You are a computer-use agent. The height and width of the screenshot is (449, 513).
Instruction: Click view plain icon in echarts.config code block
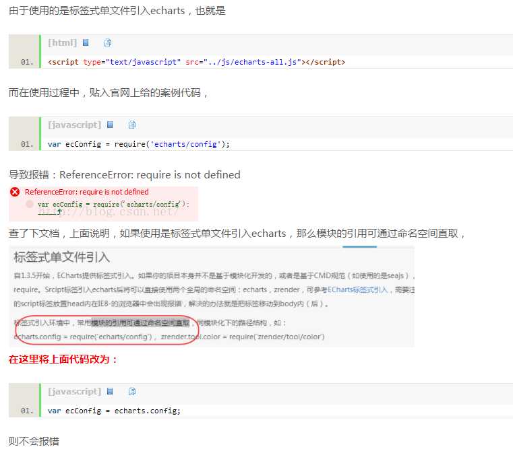(x=111, y=391)
